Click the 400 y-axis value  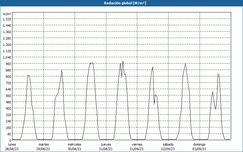pos(9,108)
